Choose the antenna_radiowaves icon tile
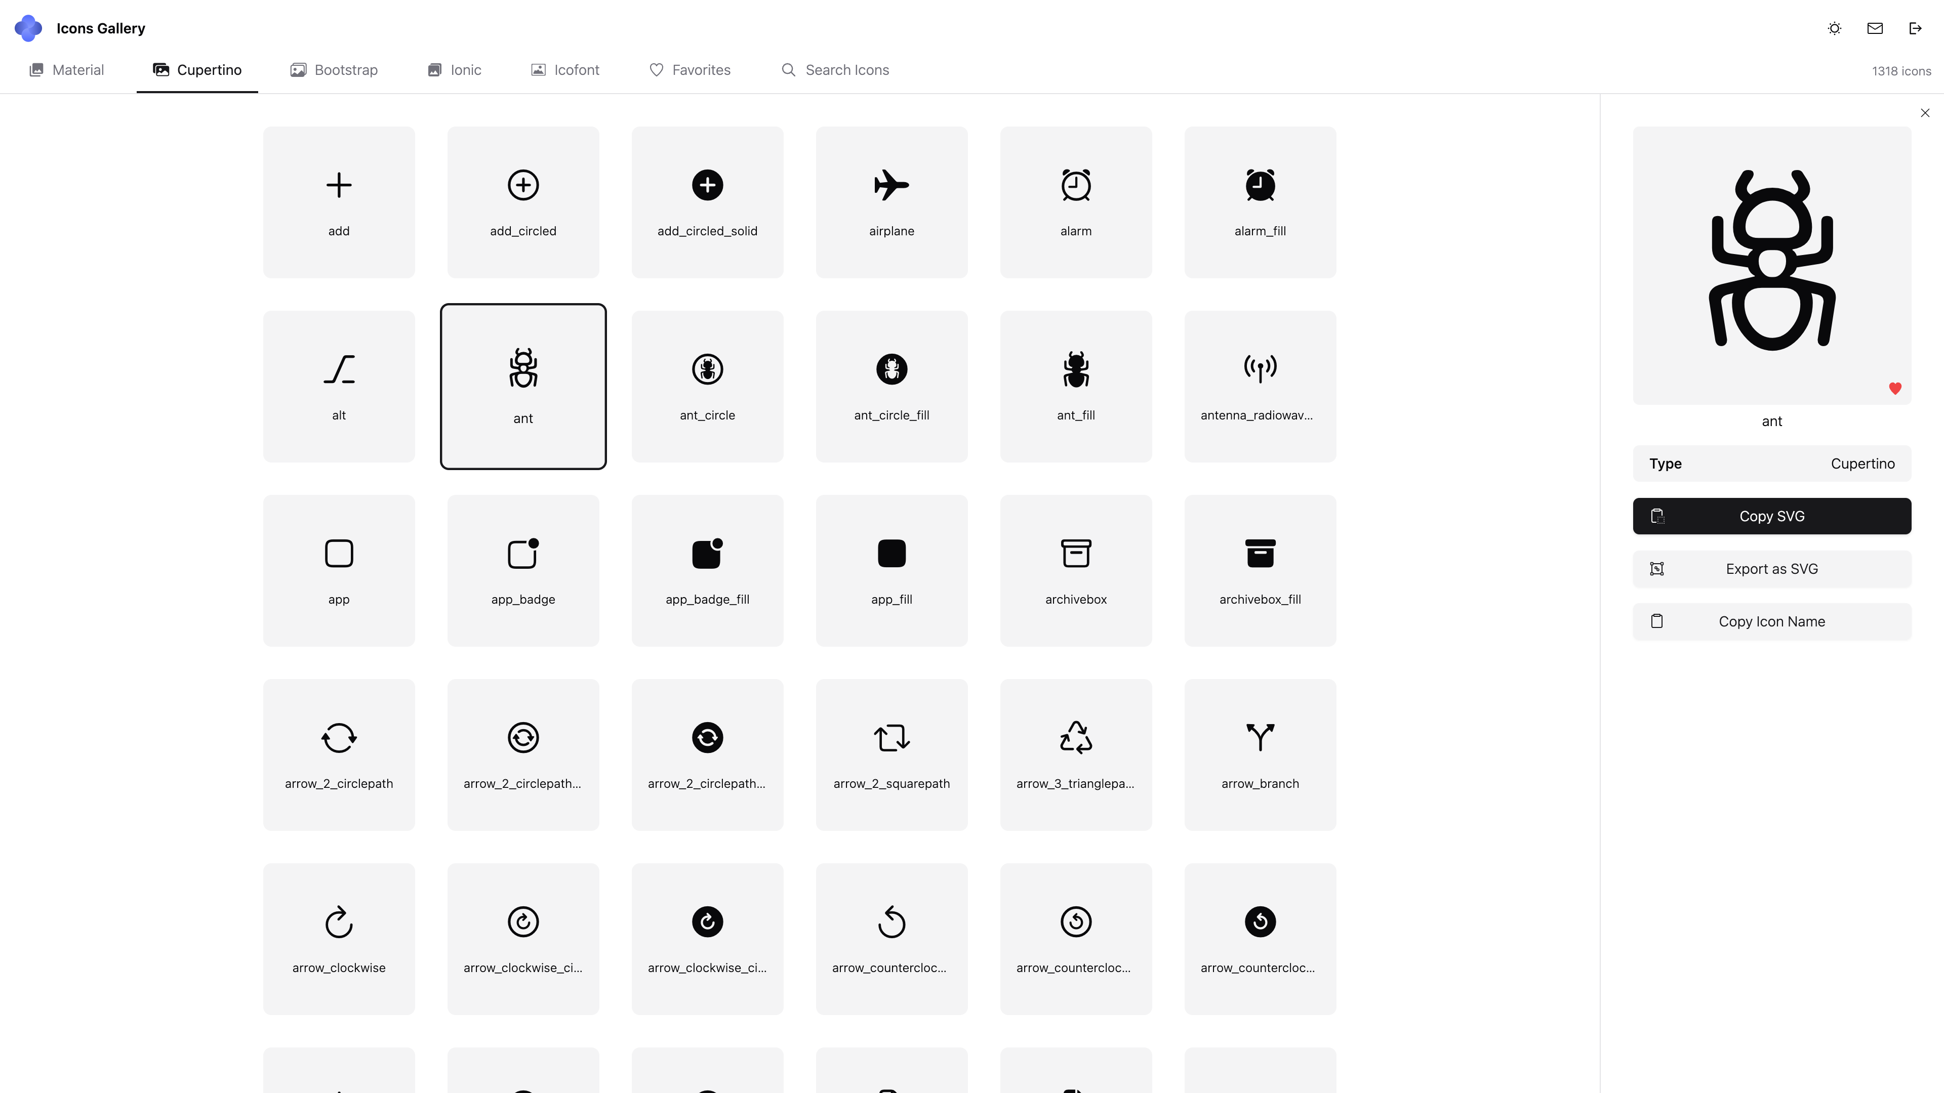 click(x=1260, y=386)
